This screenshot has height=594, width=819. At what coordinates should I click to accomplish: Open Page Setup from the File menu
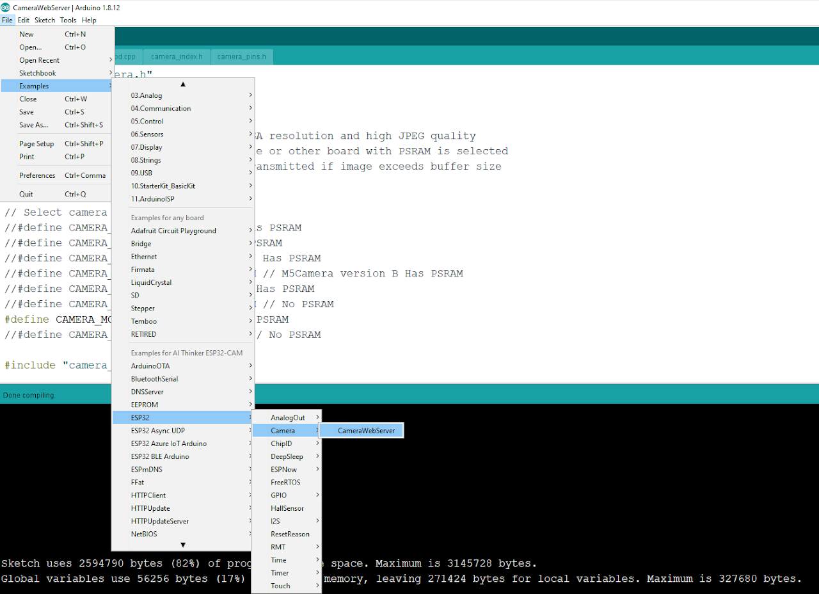[57, 144]
